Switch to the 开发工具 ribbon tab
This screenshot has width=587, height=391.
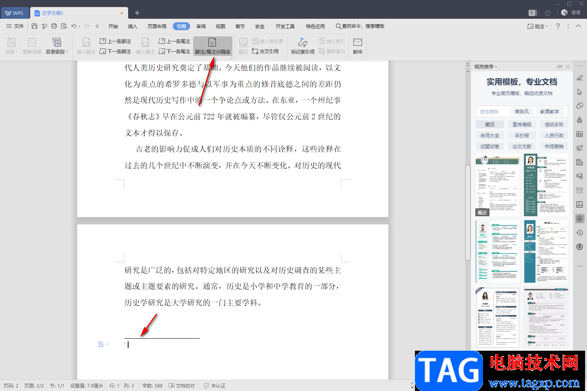click(x=285, y=26)
